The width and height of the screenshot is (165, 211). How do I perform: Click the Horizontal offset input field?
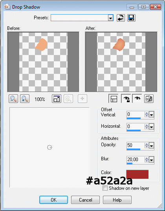(136, 127)
